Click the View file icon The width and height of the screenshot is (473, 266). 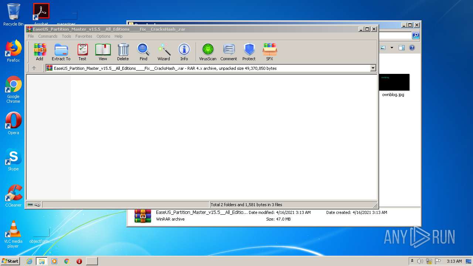[x=103, y=52]
